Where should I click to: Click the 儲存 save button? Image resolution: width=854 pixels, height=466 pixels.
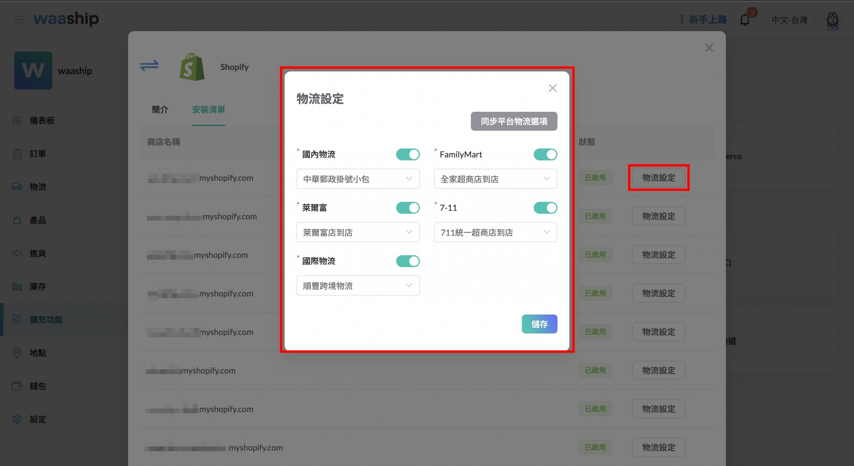(539, 324)
